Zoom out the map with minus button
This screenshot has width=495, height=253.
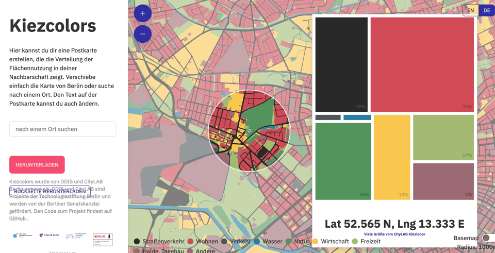coord(143,34)
